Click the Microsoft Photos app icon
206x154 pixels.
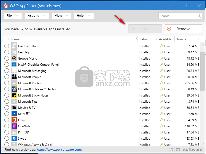pos(14,83)
